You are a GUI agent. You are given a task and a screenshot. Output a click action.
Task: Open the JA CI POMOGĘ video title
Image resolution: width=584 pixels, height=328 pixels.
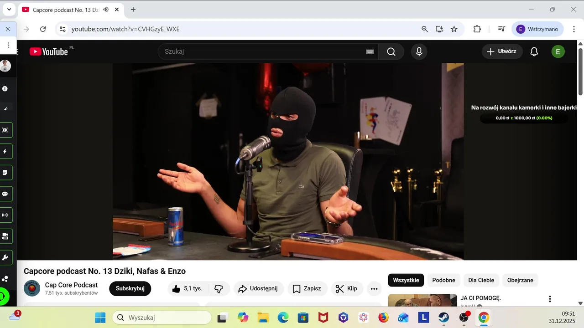pos(481,298)
